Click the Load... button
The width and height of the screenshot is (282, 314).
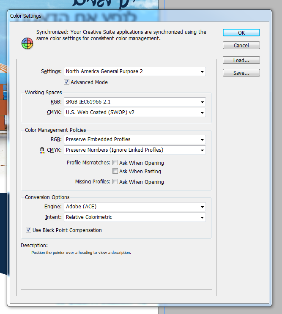tap(241, 60)
